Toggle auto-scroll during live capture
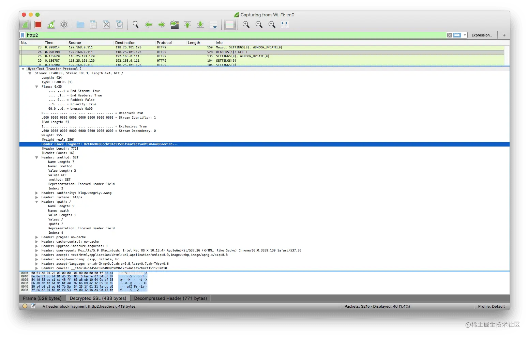Viewport: 529px width, 337px height. [x=213, y=25]
